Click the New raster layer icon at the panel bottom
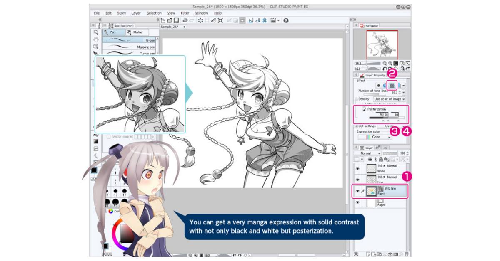 [x=368, y=254]
